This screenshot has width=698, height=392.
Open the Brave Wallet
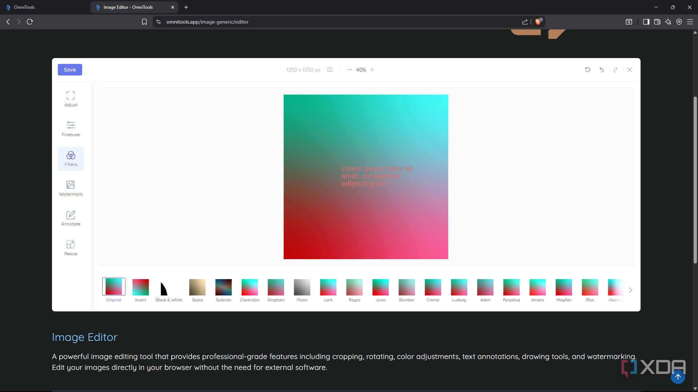tap(657, 22)
